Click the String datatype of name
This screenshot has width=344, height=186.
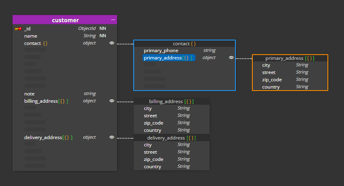pos(90,36)
